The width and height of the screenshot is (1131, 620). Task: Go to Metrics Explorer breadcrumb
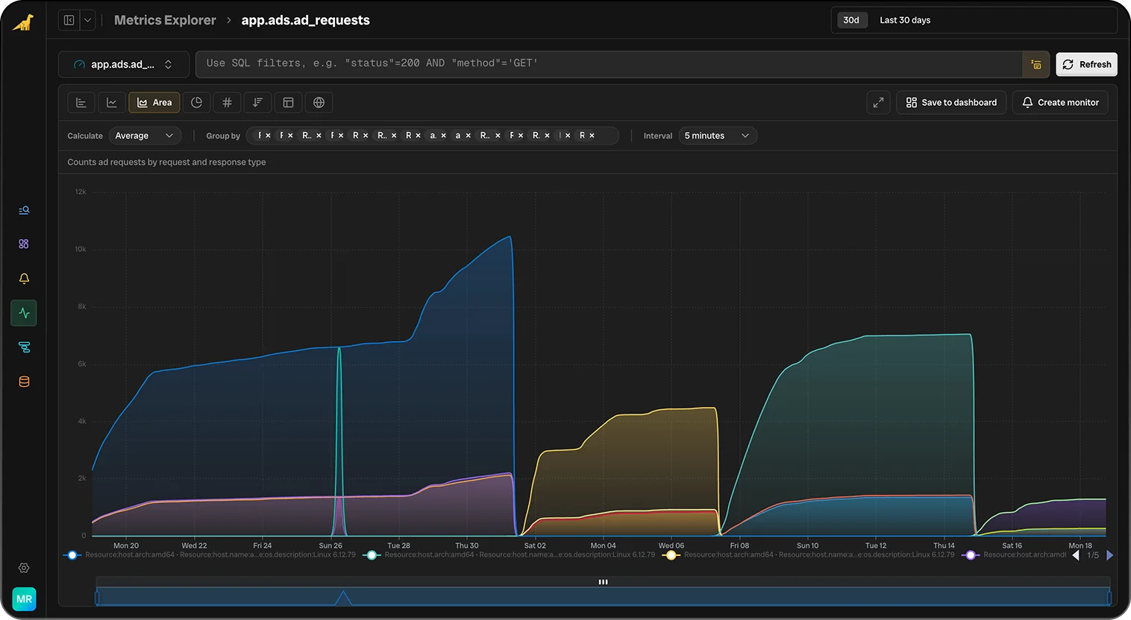click(165, 20)
